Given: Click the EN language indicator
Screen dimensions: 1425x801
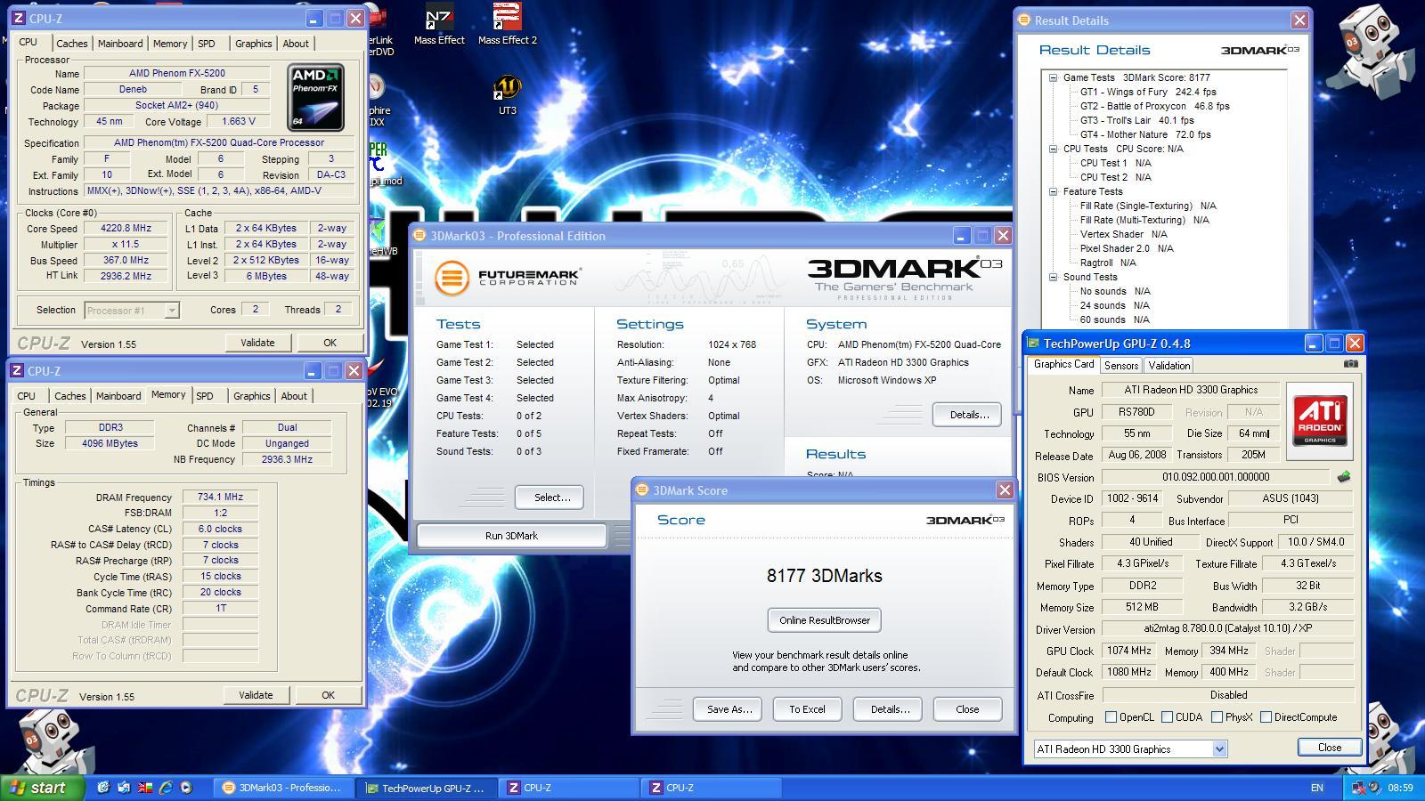Looking at the screenshot, I should (x=1317, y=788).
